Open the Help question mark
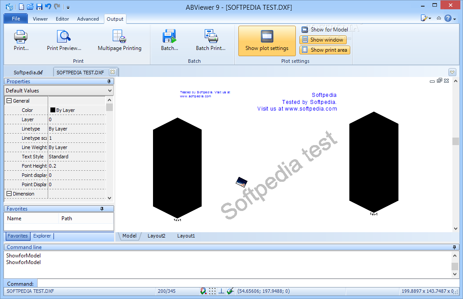 click(448, 18)
